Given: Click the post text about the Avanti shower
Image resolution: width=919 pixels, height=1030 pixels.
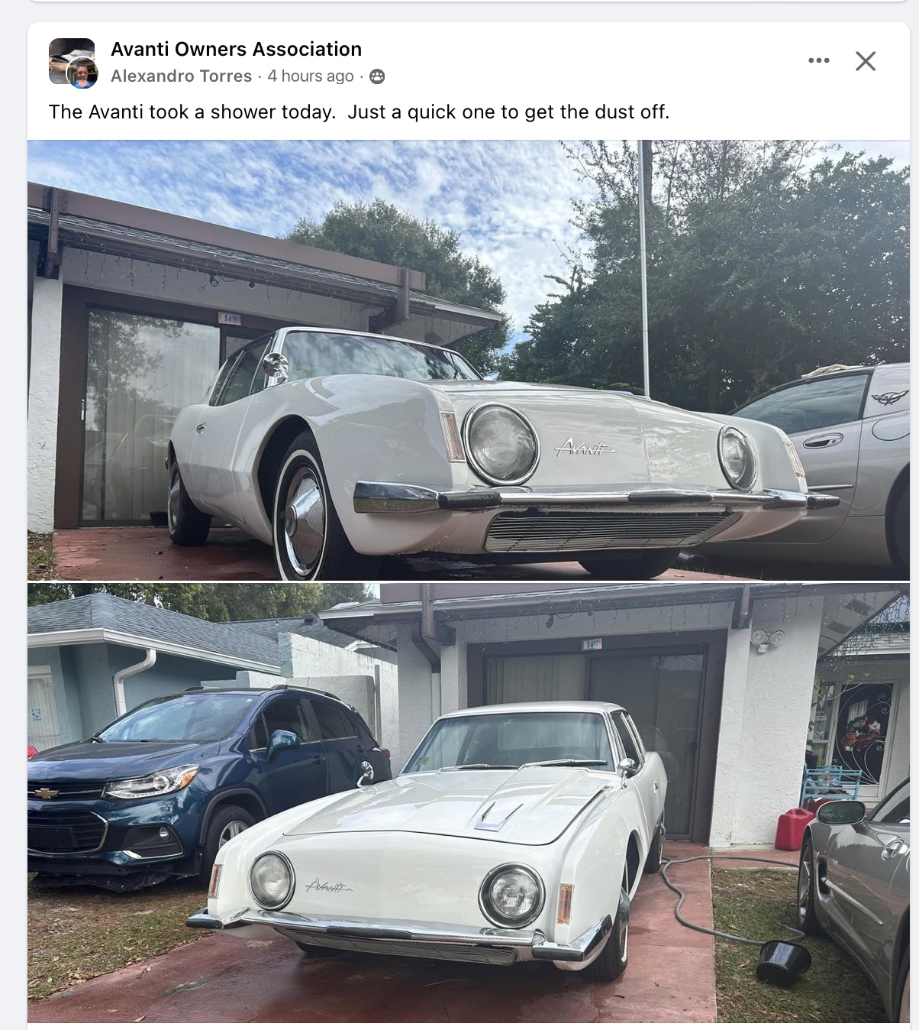Looking at the screenshot, I should pos(359,112).
